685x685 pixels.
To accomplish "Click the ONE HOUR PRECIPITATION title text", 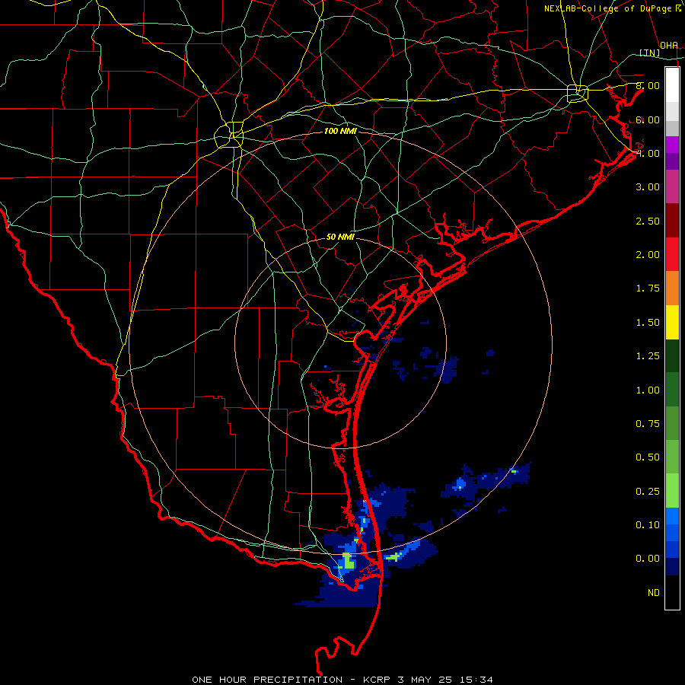I will click(267, 680).
